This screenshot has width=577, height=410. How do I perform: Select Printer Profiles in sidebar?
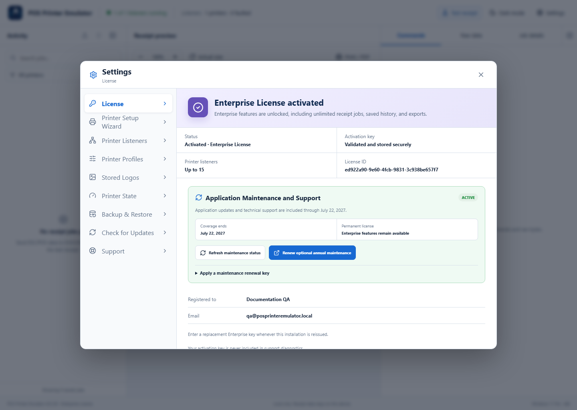[x=128, y=159]
